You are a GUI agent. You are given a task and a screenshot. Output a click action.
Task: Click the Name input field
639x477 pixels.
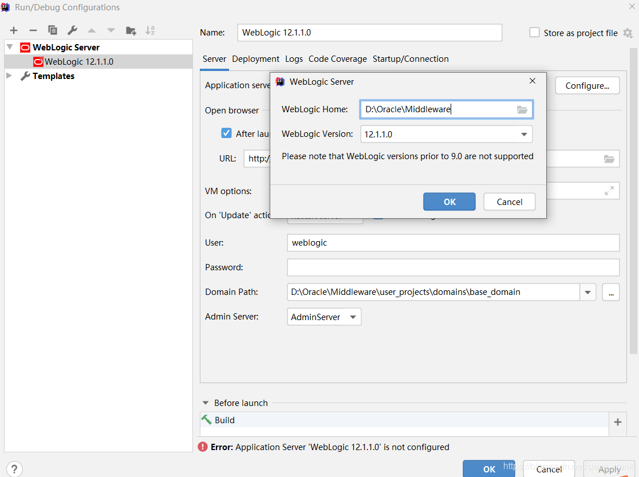pos(370,33)
